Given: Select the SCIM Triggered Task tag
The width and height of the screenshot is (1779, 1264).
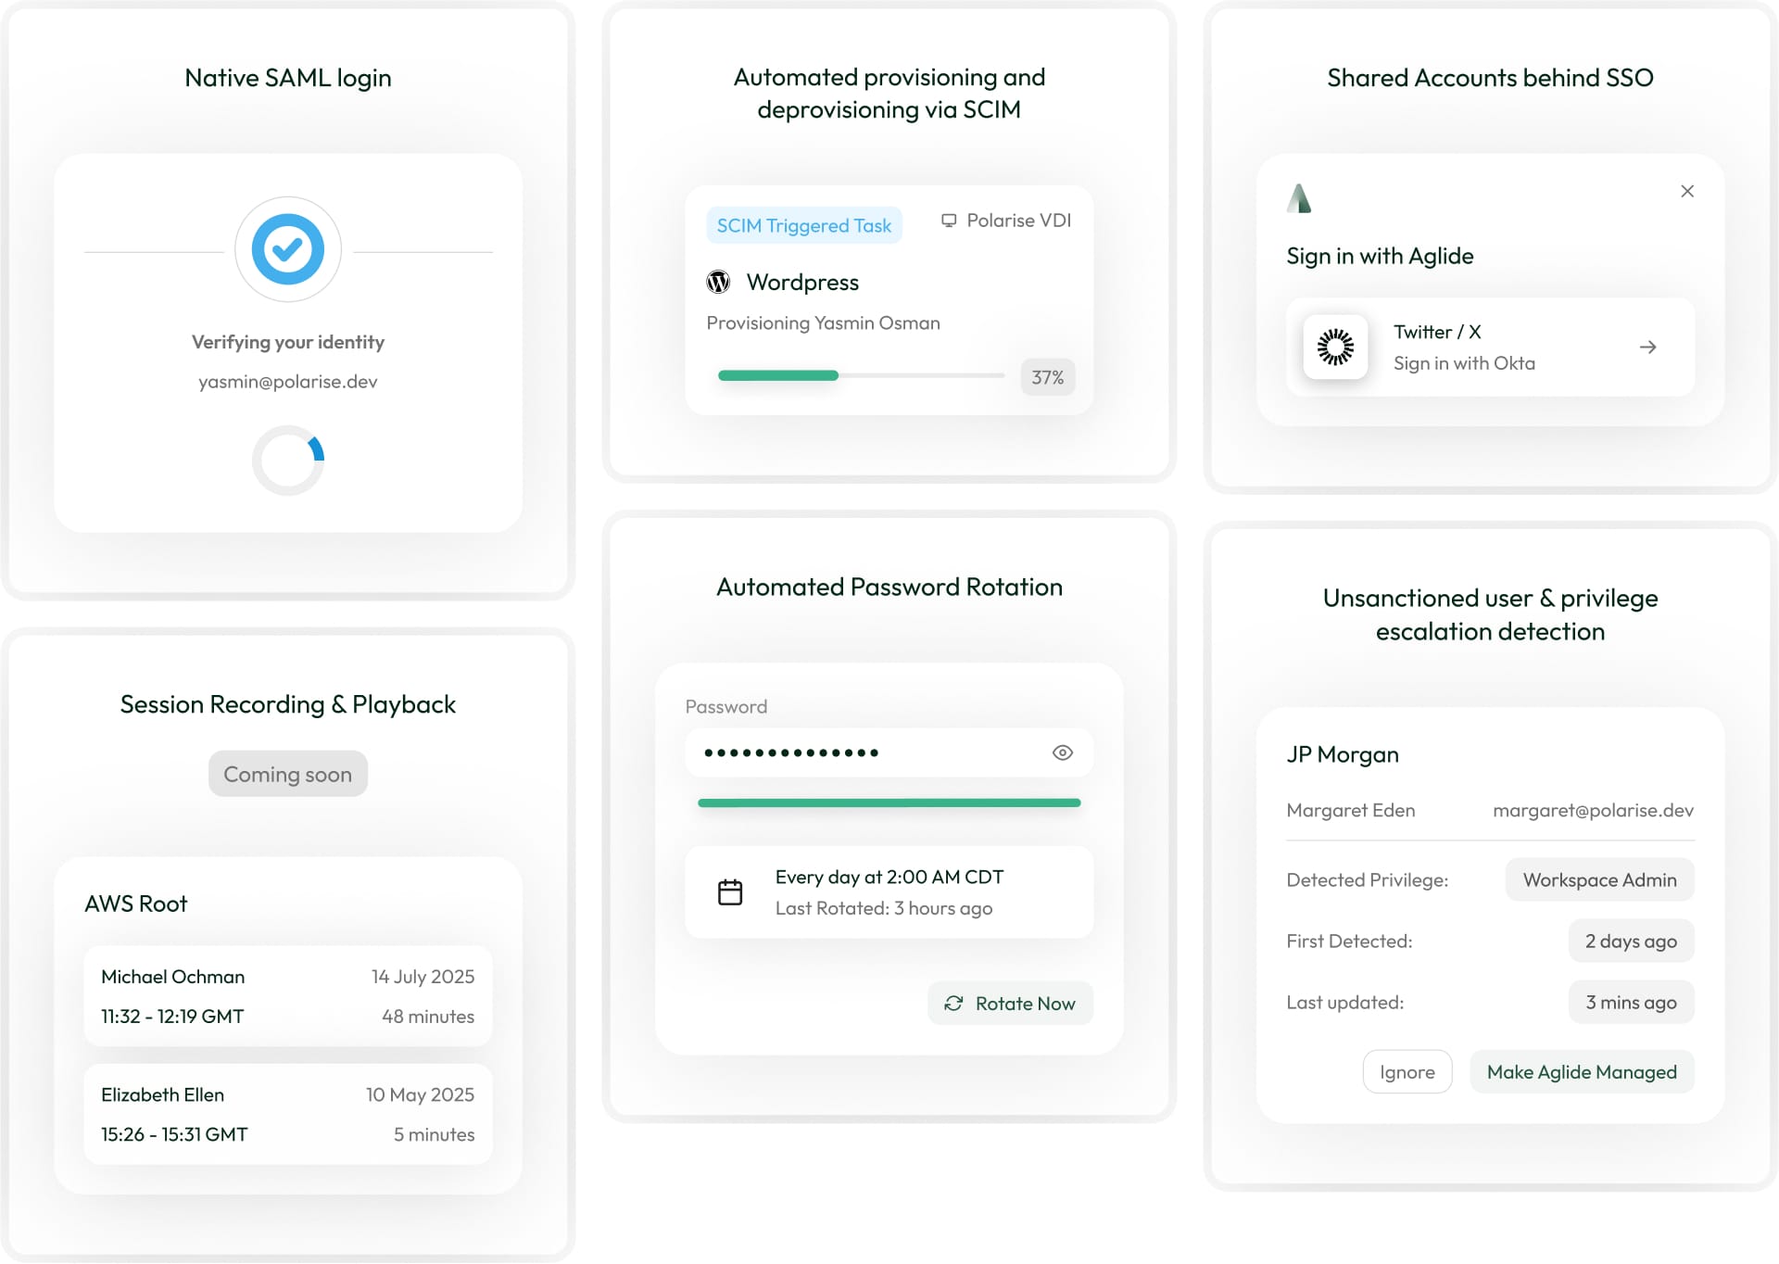Looking at the screenshot, I should pyautogui.click(x=803, y=225).
